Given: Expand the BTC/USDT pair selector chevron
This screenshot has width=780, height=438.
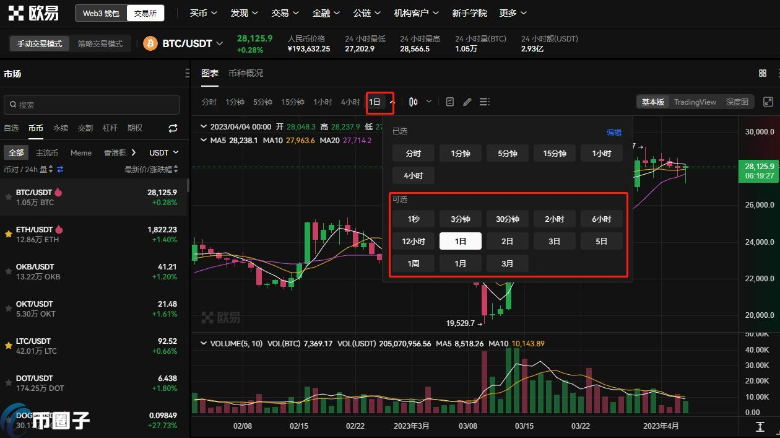Looking at the screenshot, I should [x=219, y=43].
